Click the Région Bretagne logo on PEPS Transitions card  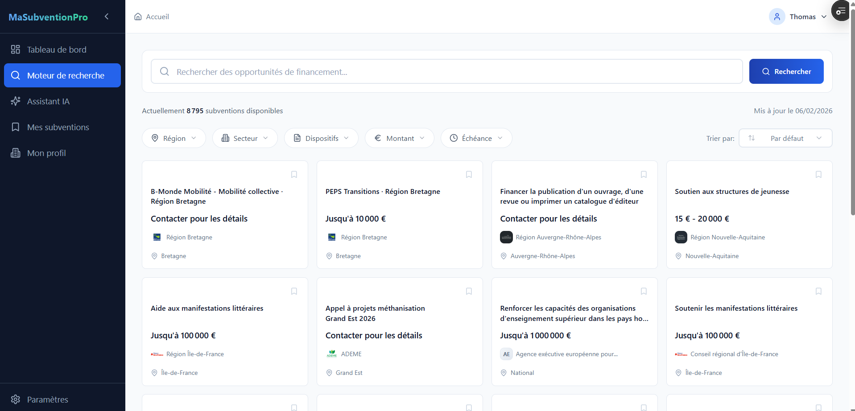click(332, 237)
